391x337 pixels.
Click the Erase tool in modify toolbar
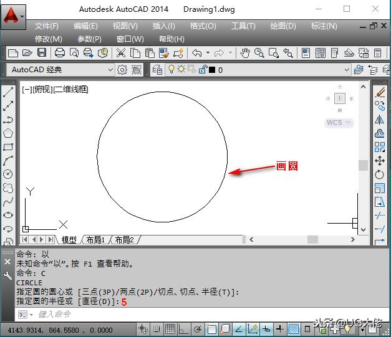click(380, 93)
